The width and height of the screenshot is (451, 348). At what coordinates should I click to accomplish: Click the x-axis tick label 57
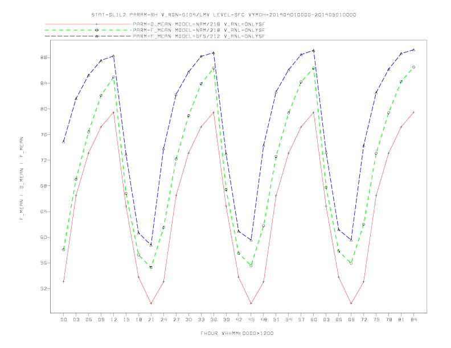301,320
